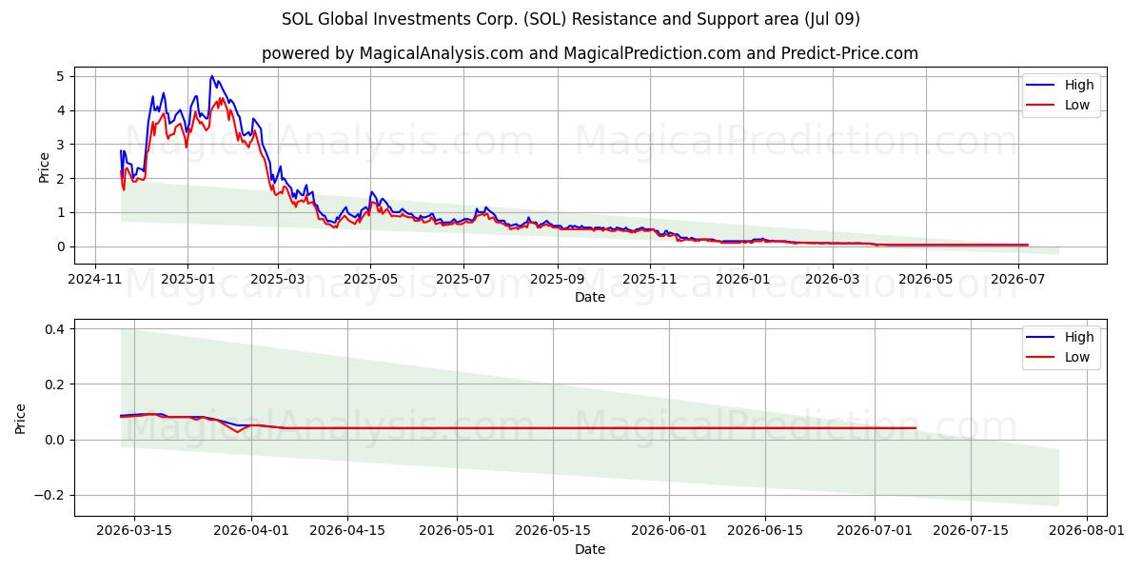The width and height of the screenshot is (1142, 571).
Task: Click the '2026-05' date tick label
Action: pyautogui.click(x=926, y=280)
